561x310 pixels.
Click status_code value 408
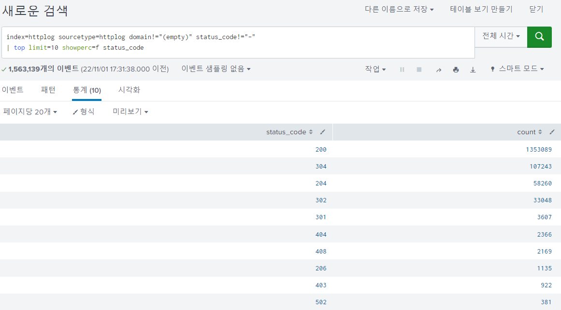coord(321,252)
